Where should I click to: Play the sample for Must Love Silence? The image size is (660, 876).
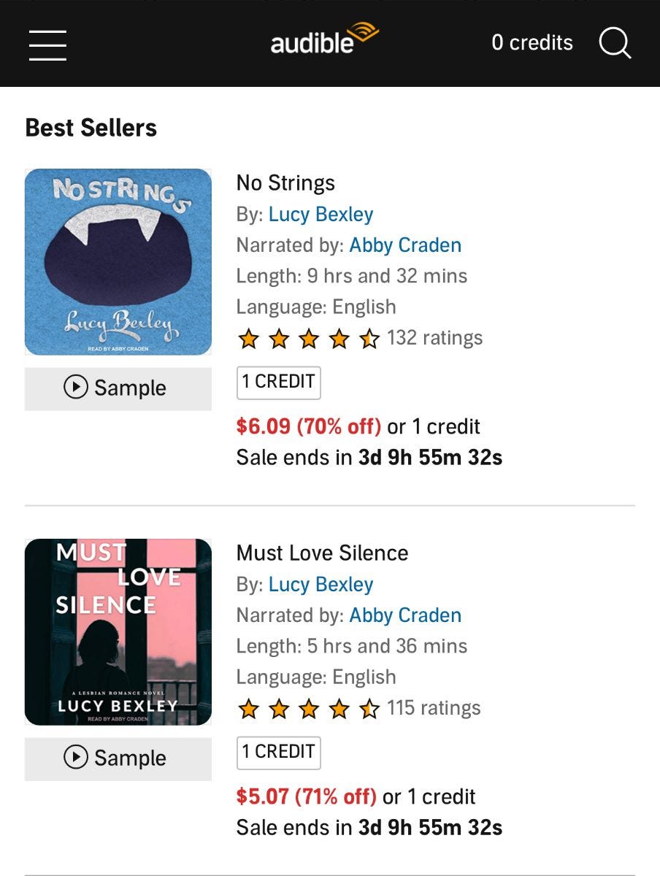(118, 758)
